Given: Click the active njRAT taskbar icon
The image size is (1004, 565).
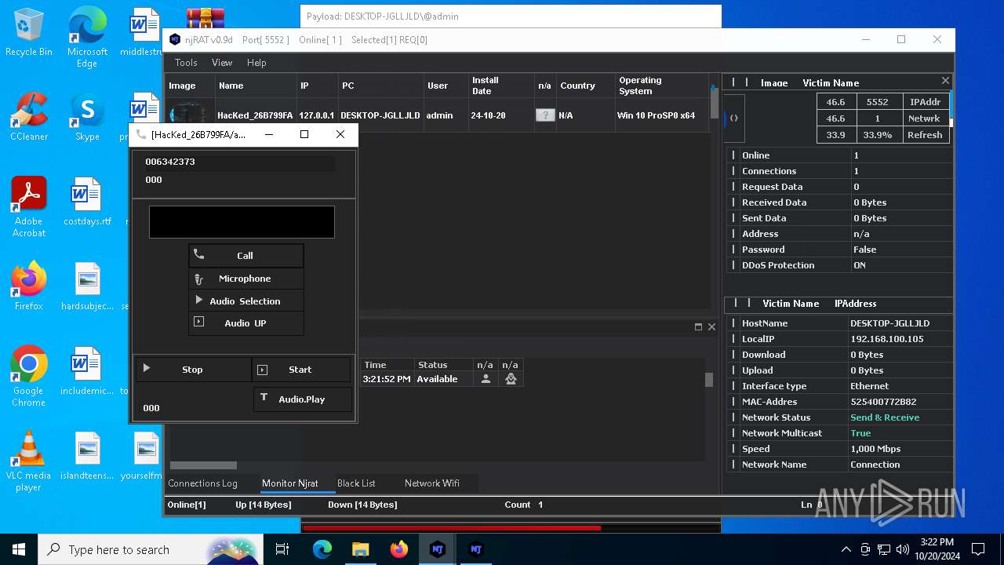Looking at the screenshot, I should [x=438, y=549].
